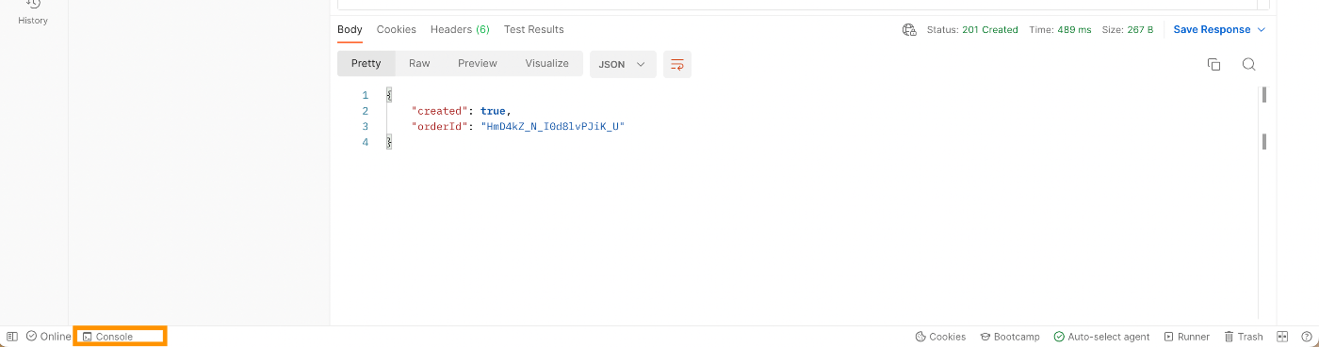Open the help question mark icon
The image size is (1319, 347).
coord(1305,337)
